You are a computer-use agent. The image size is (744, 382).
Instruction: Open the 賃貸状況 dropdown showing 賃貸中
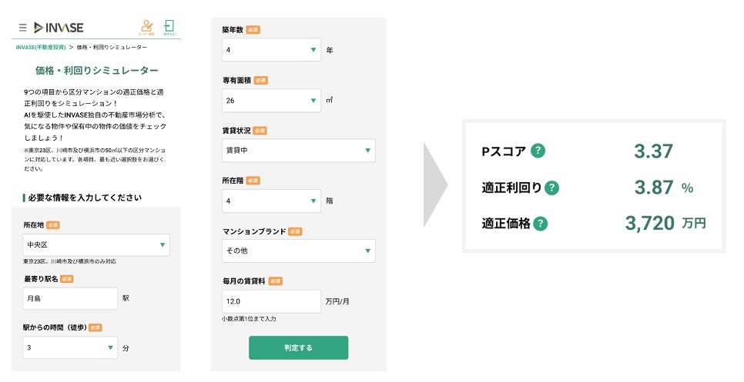coord(298,151)
